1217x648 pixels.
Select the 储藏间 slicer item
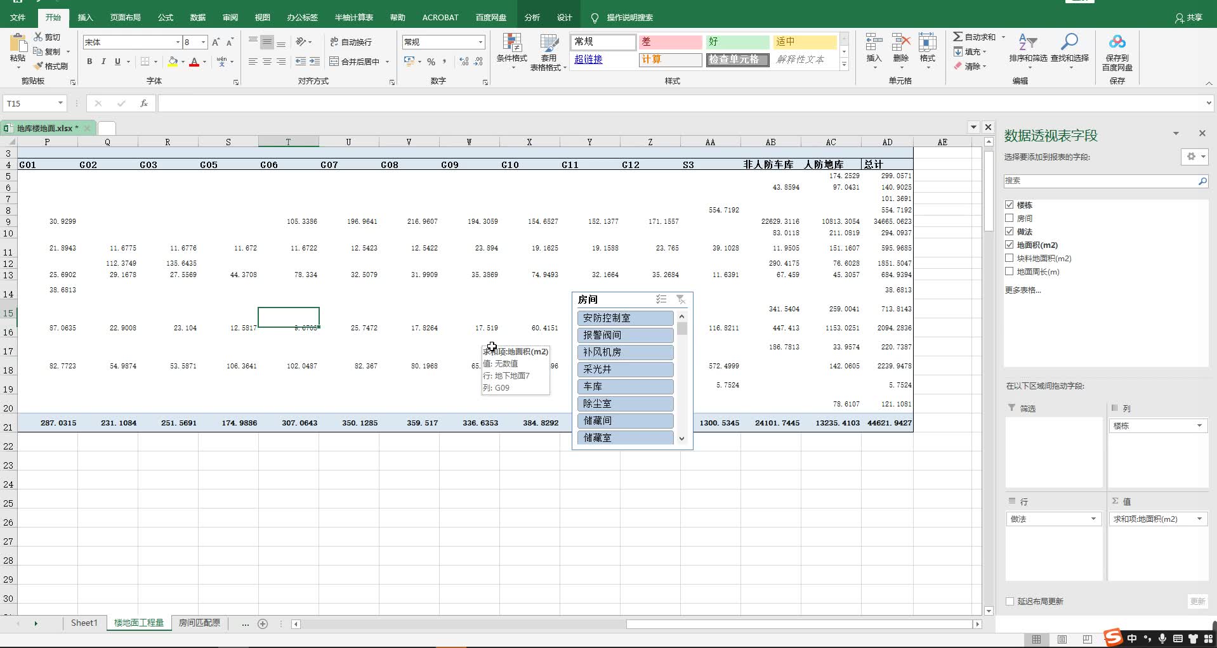click(625, 420)
